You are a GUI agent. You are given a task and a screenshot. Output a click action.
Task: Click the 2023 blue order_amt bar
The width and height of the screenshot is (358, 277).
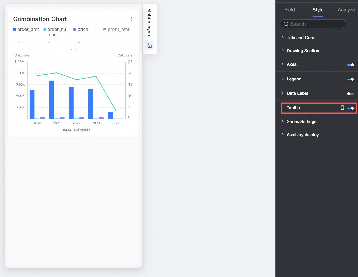(x=91, y=104)
